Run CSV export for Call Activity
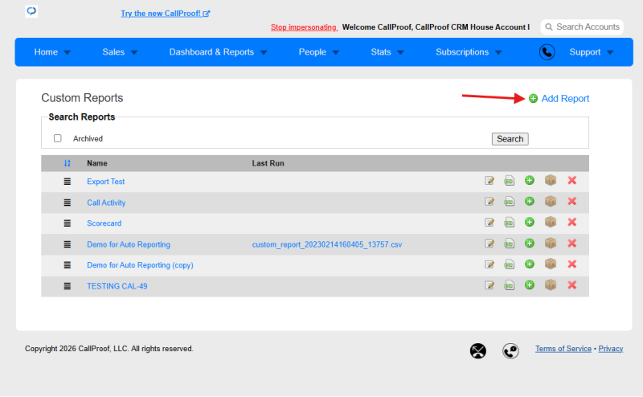This screenshot has height=397, width=643. pos(509,202)
